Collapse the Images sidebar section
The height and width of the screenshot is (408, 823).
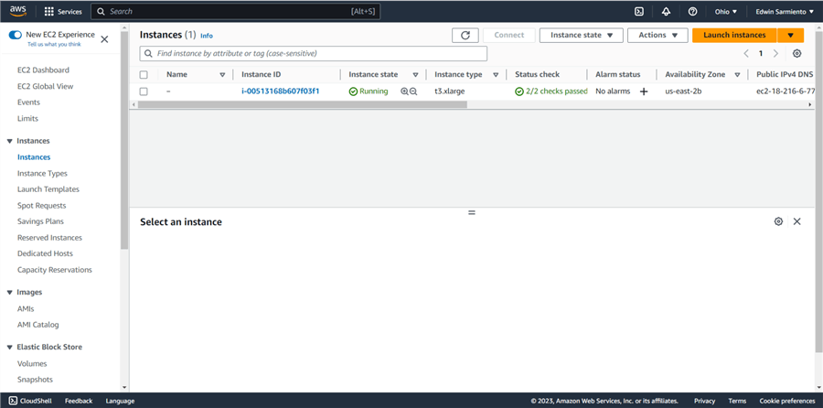(9, 292)
